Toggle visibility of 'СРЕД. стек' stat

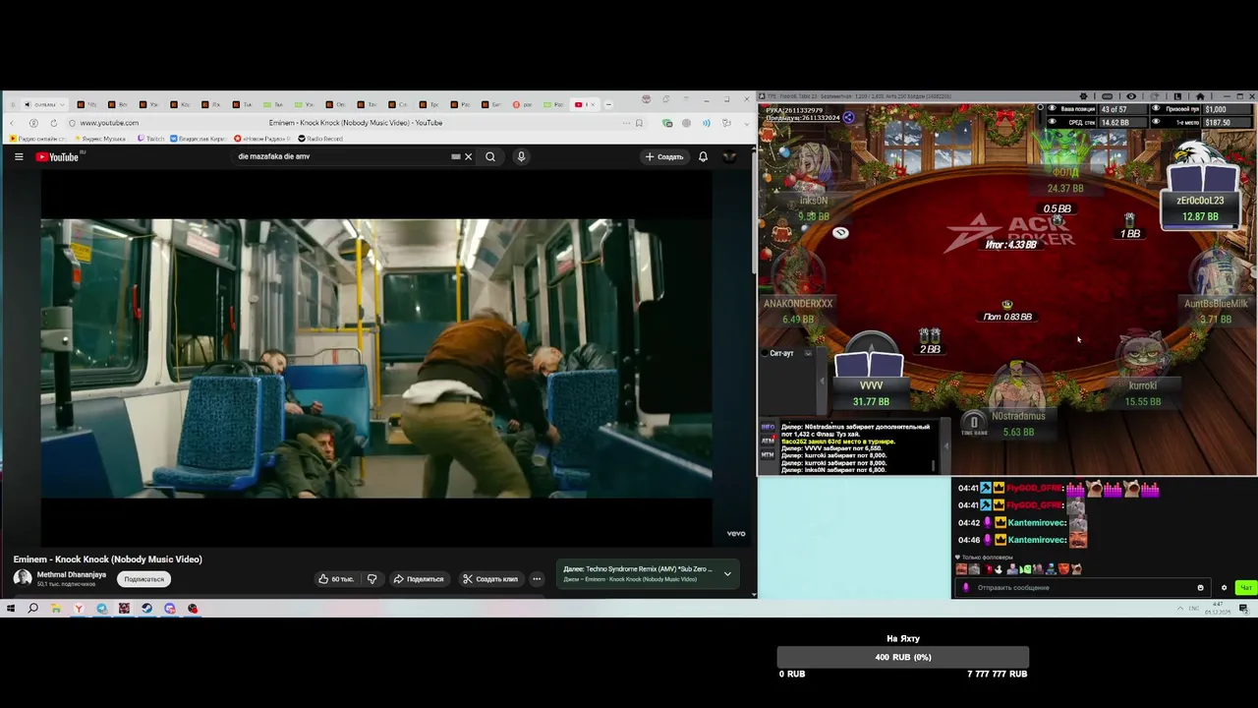(x=1053, y=122)
